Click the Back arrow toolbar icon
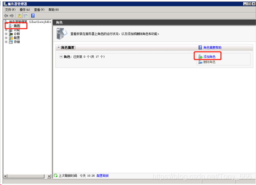Screen dimensions: 256x185 (x=6, y=16)
